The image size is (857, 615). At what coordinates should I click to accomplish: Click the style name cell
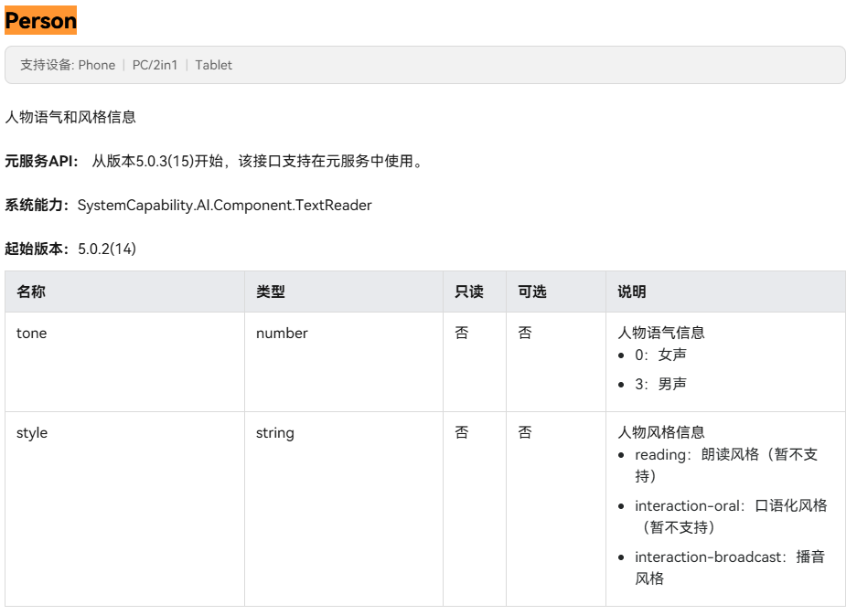32,433
